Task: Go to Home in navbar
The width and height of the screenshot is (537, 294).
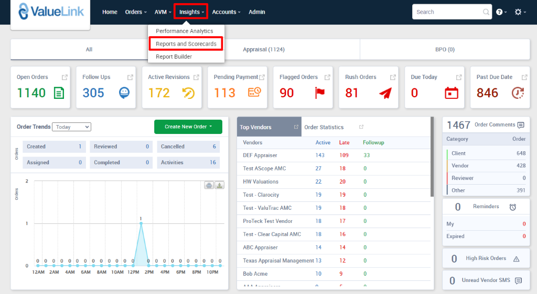Action: click(110, 12)
